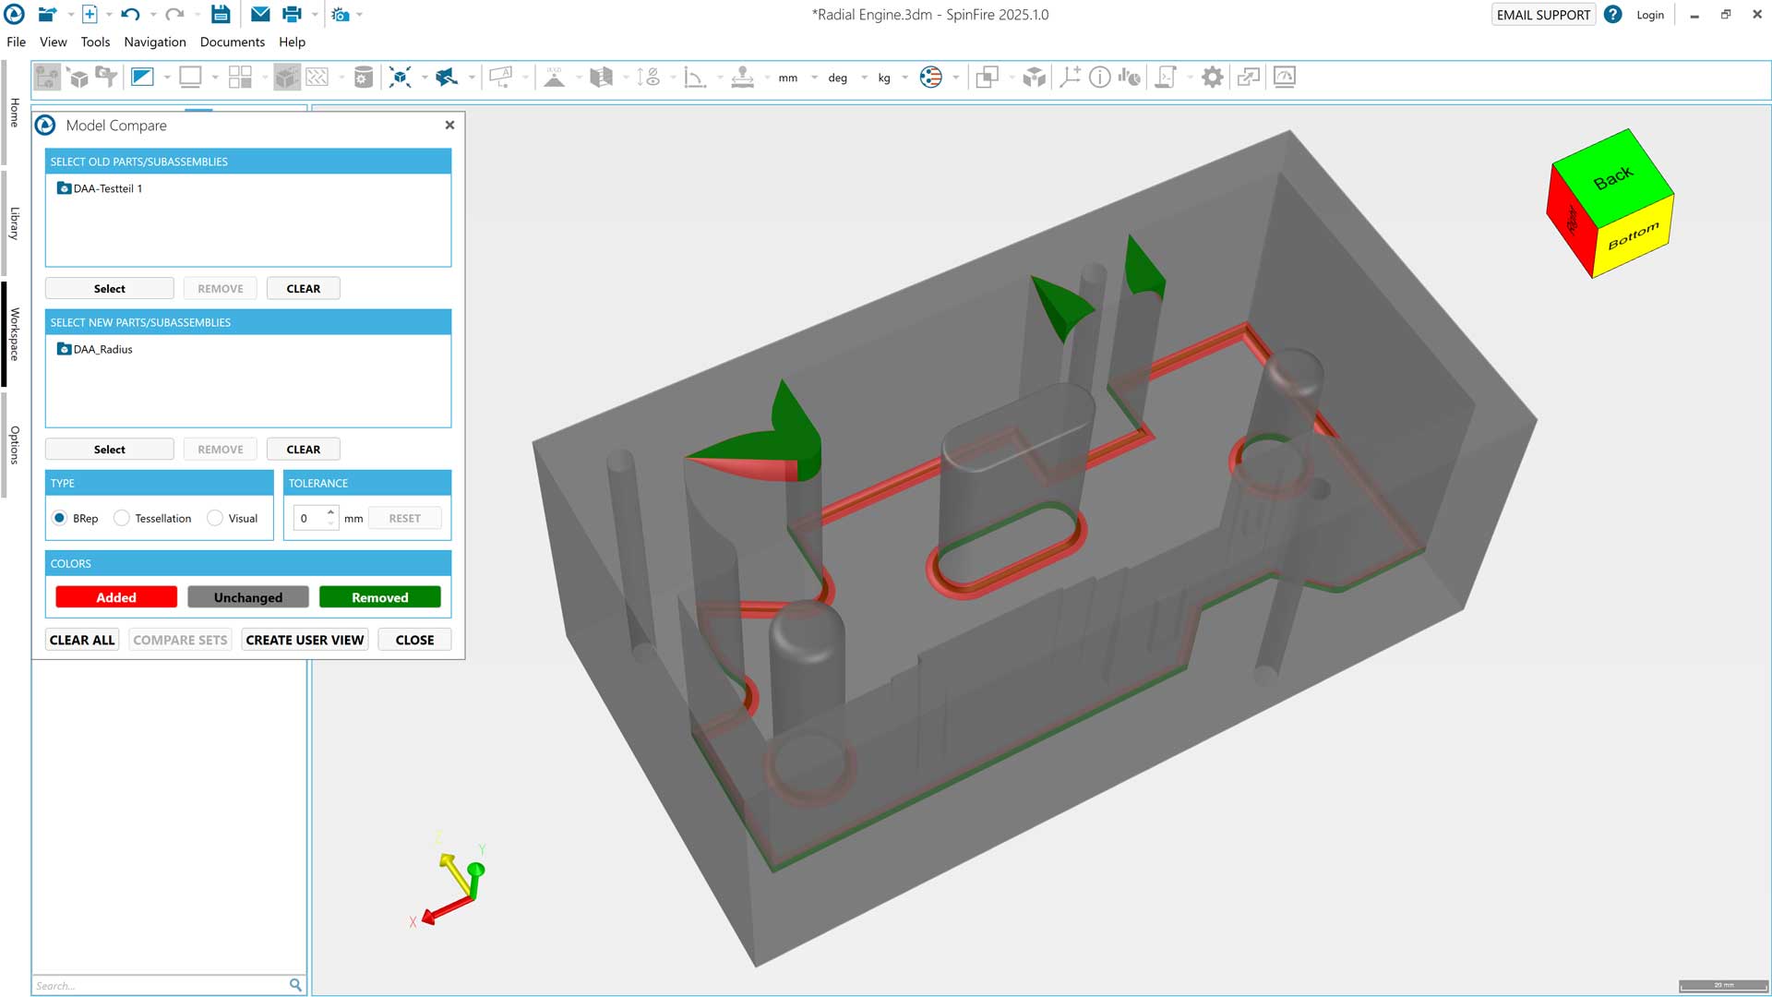Select the Visual comparison type
The width and height of the screenshot is (1772, 997).
click(x=215, y=518)
